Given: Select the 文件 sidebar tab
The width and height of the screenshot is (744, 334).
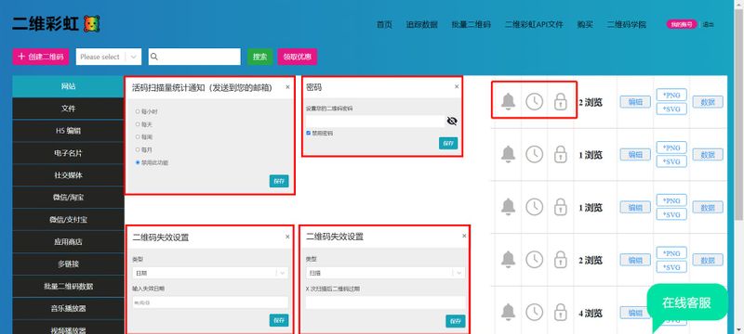Looking at the screenshot, I should click(68, 109).
